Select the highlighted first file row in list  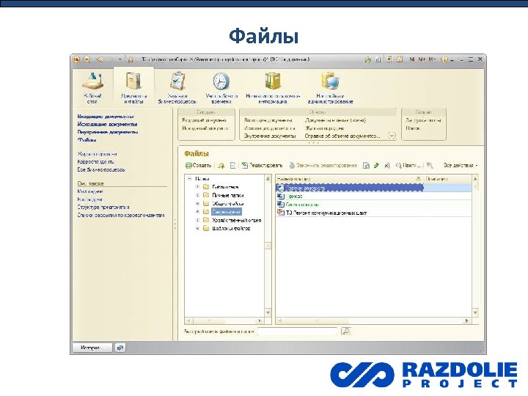point(374,188)
